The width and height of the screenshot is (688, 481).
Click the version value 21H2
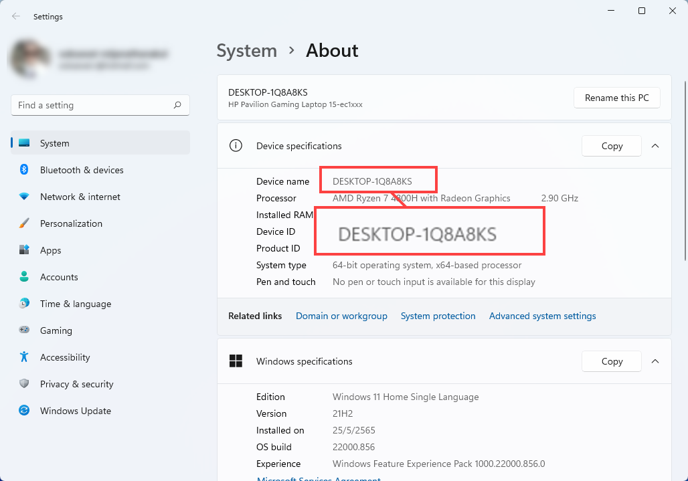pos(343,413)
